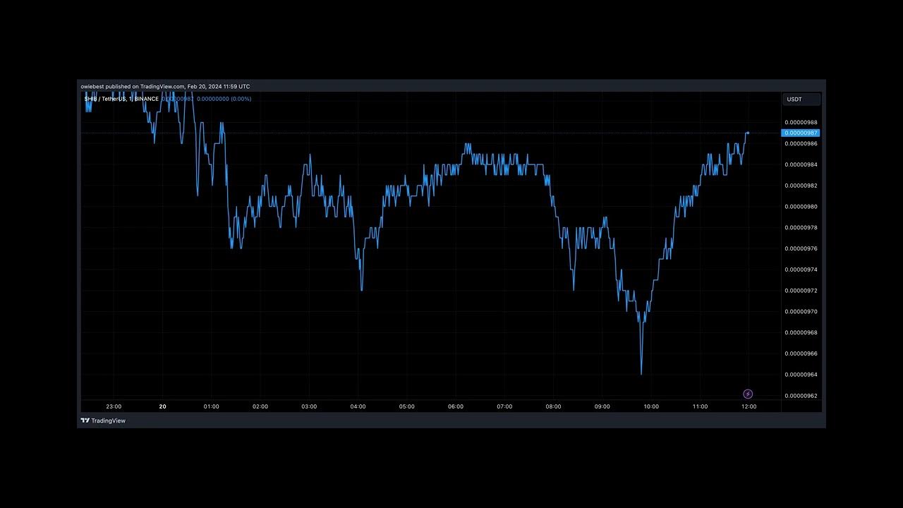This screenshot has height=508, width=903.
Task: Click the 08:00 time axis label
Action: point(554,406)
